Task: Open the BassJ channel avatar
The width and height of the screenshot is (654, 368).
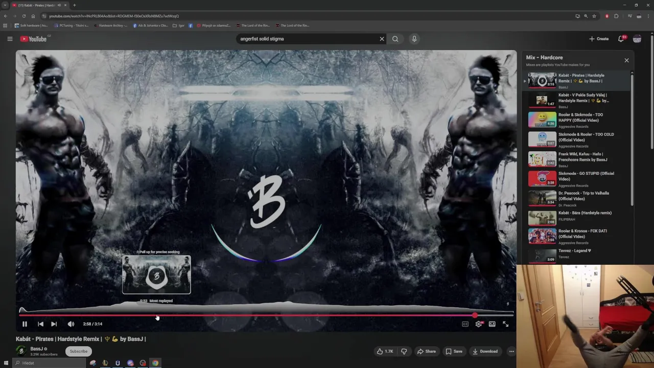Action: (x=21, y=351)
